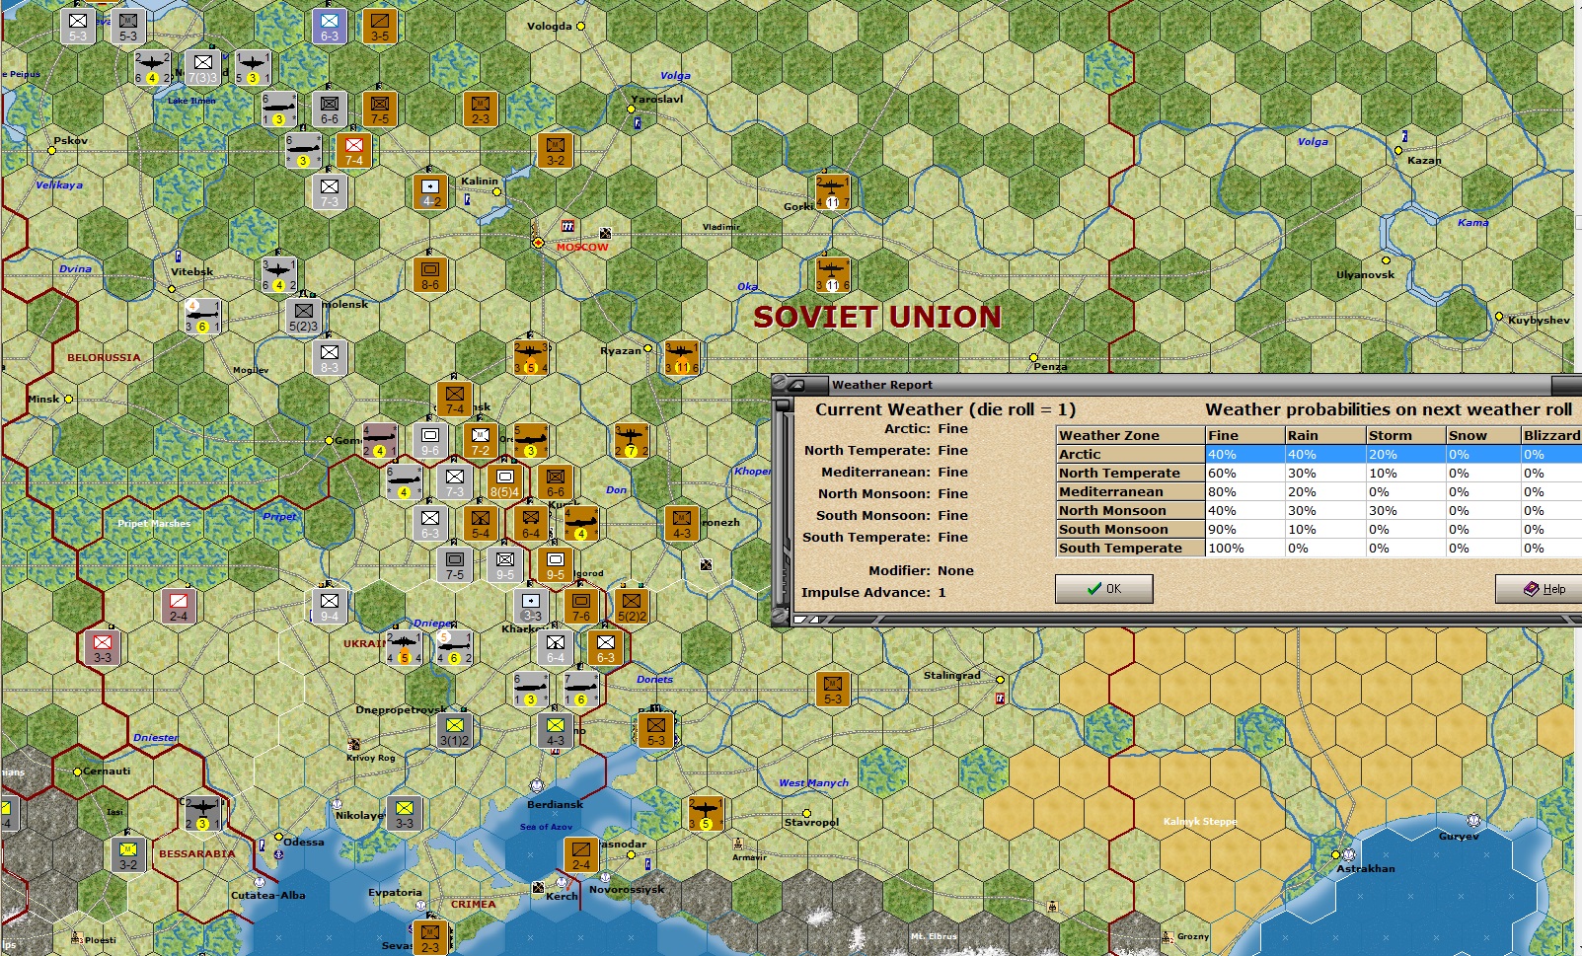
Task: Click the Penza city marker
Action: 1033,357
